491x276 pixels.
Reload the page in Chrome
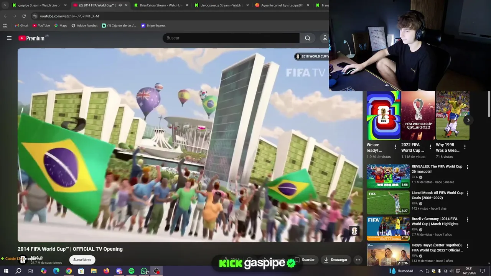coord(24,16)
